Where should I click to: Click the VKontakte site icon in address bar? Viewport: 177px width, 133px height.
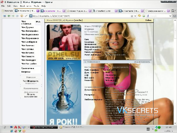pos(31,16)
